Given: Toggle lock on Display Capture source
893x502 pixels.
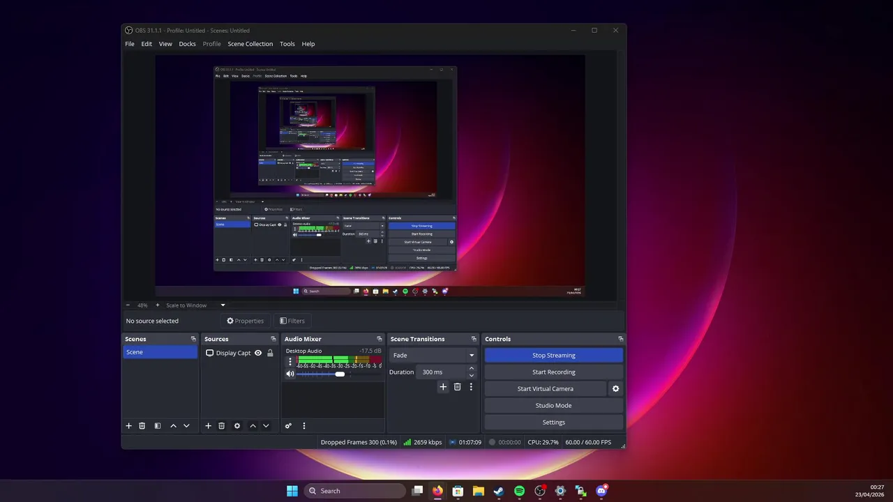Looking at the screenshot, I should 270,353.
